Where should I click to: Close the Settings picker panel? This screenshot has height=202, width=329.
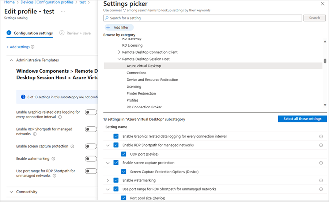tap(322, 4)
